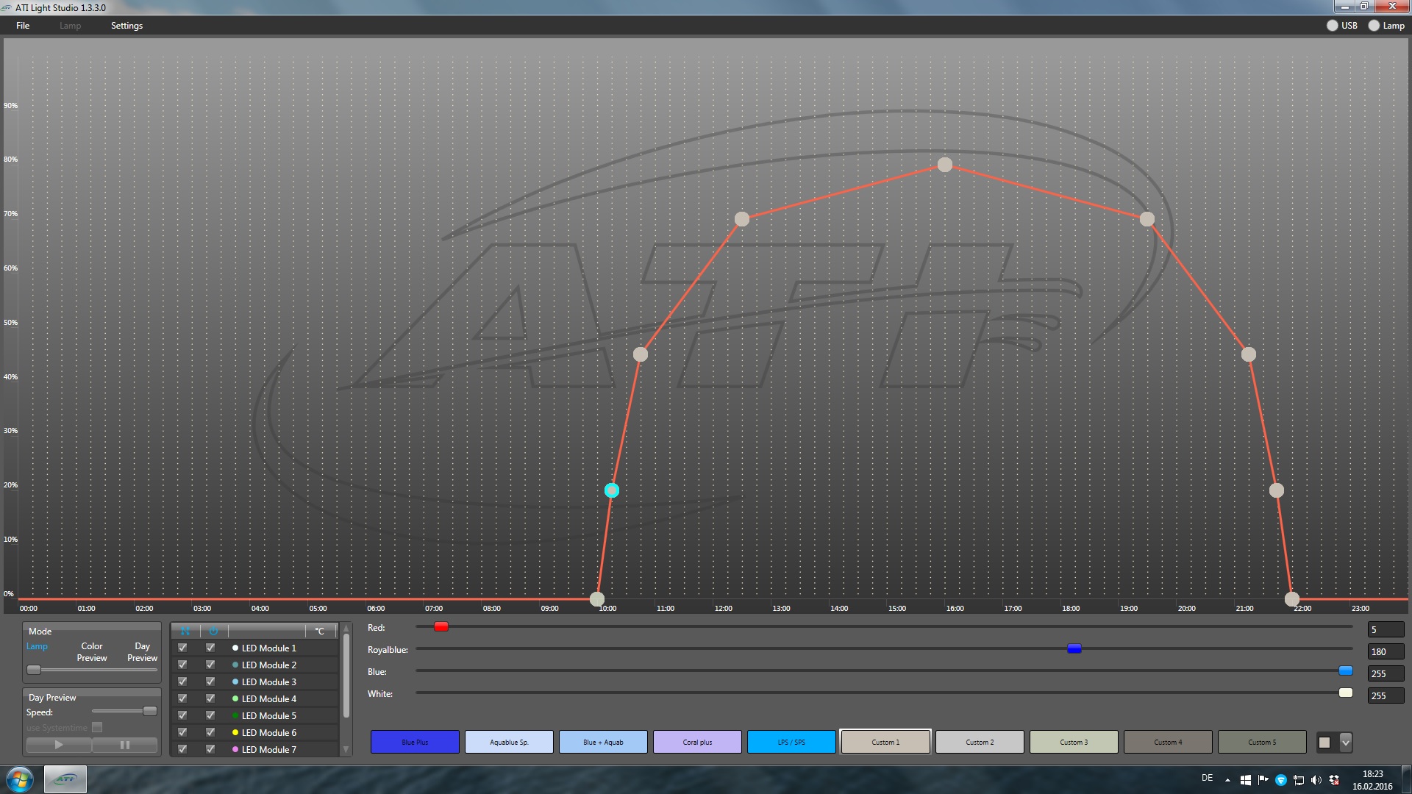Toggle power checkbox for LED Module 4
The height and width of the screenshot is (794, 1412).
point(210,698)
